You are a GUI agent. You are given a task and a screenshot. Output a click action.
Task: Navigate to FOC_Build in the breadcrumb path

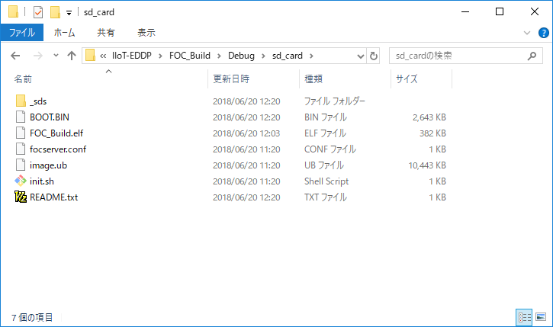pyautogui.click(x=191, y=56)
